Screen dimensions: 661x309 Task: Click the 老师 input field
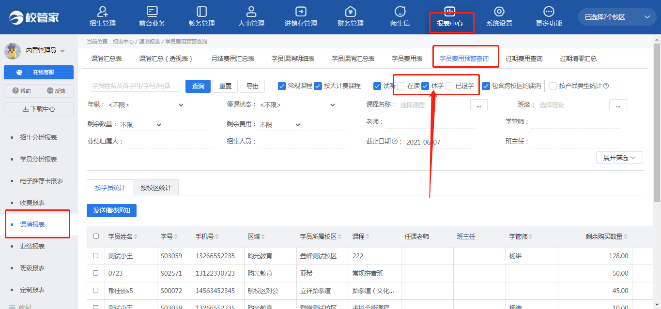pos(431,122)
